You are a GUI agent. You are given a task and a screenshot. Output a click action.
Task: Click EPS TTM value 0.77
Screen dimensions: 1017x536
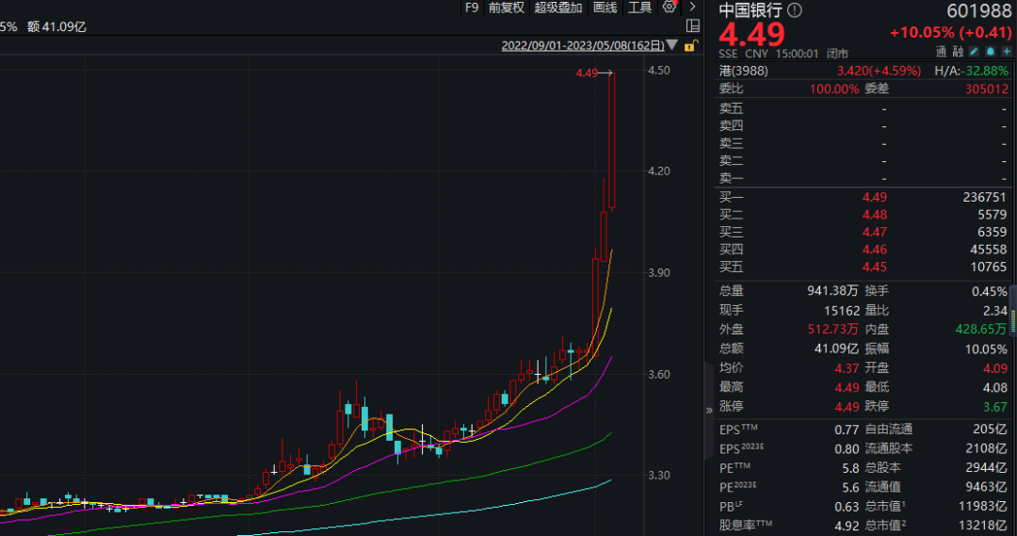click(x=847, y=430)
